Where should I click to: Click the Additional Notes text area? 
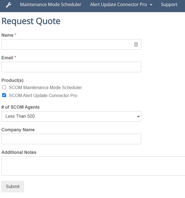point(93,166)
